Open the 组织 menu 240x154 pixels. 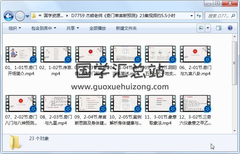pos(15,28)
